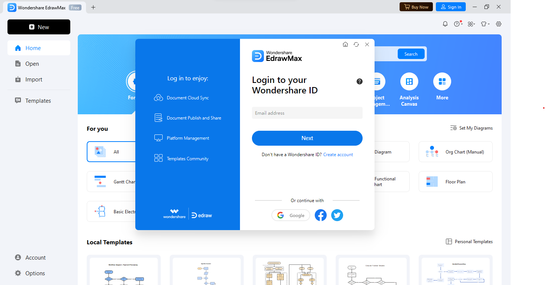Open notifications bell icon
This screenshot has width=545, height=285.
coord(445,24)
